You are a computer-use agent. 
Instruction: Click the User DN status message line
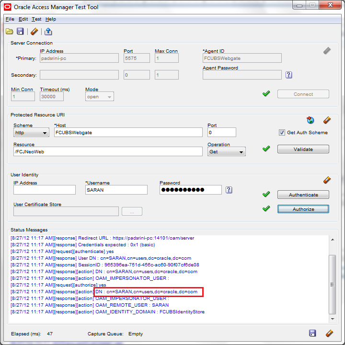pos(101,258)
